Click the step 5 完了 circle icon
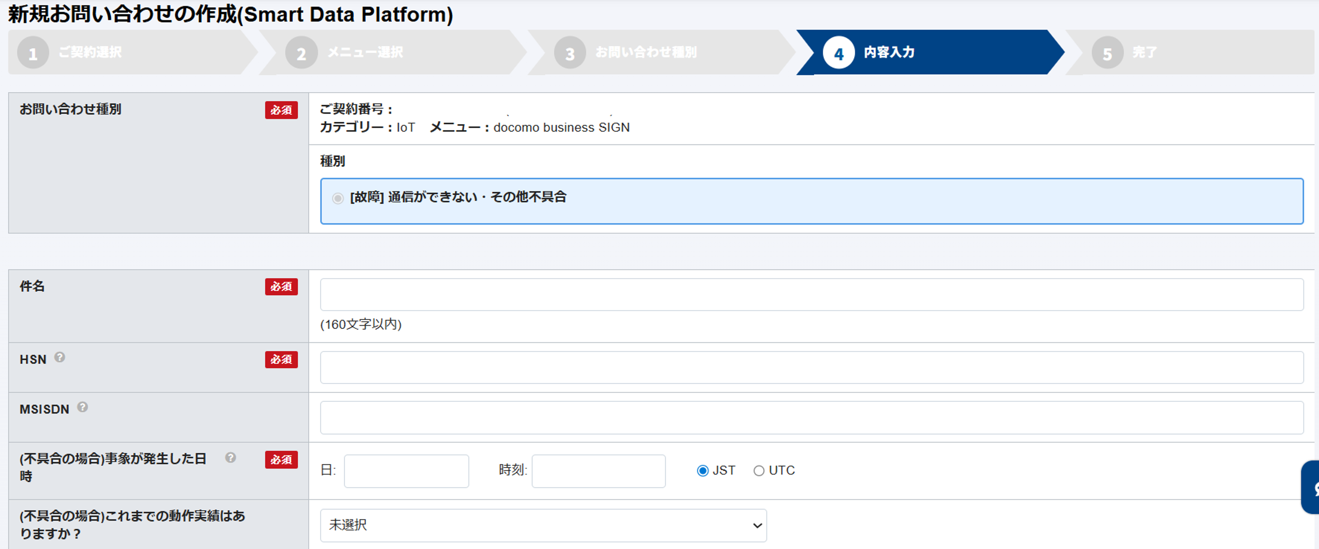Viewport: 1319px width, 549px height. tap(1108, 52)
